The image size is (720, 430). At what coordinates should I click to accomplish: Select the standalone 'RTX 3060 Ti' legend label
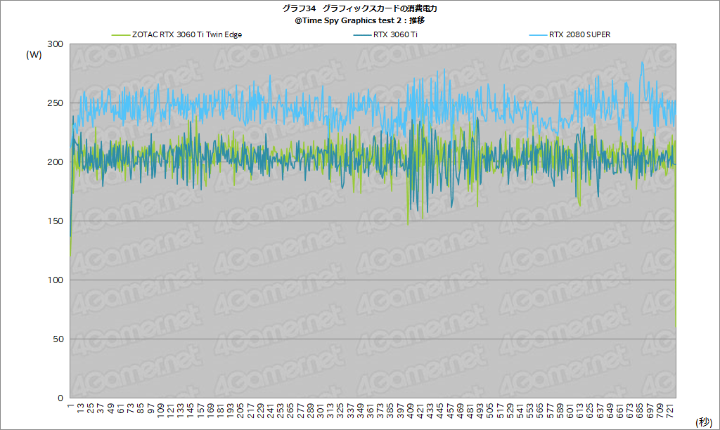coord(395,35)
